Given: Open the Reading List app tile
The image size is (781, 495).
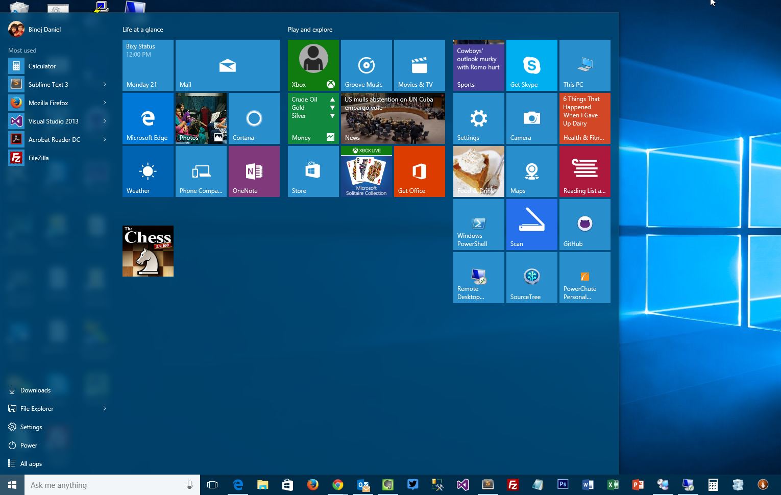Looking at the screenshot, I should pos(585,171).
